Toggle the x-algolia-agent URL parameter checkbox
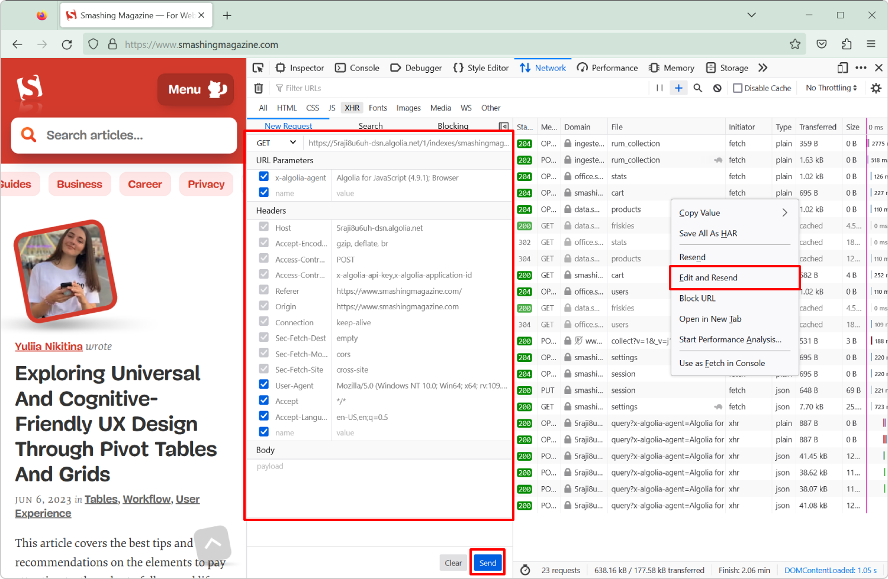888x579 pixels. [263, 176]
